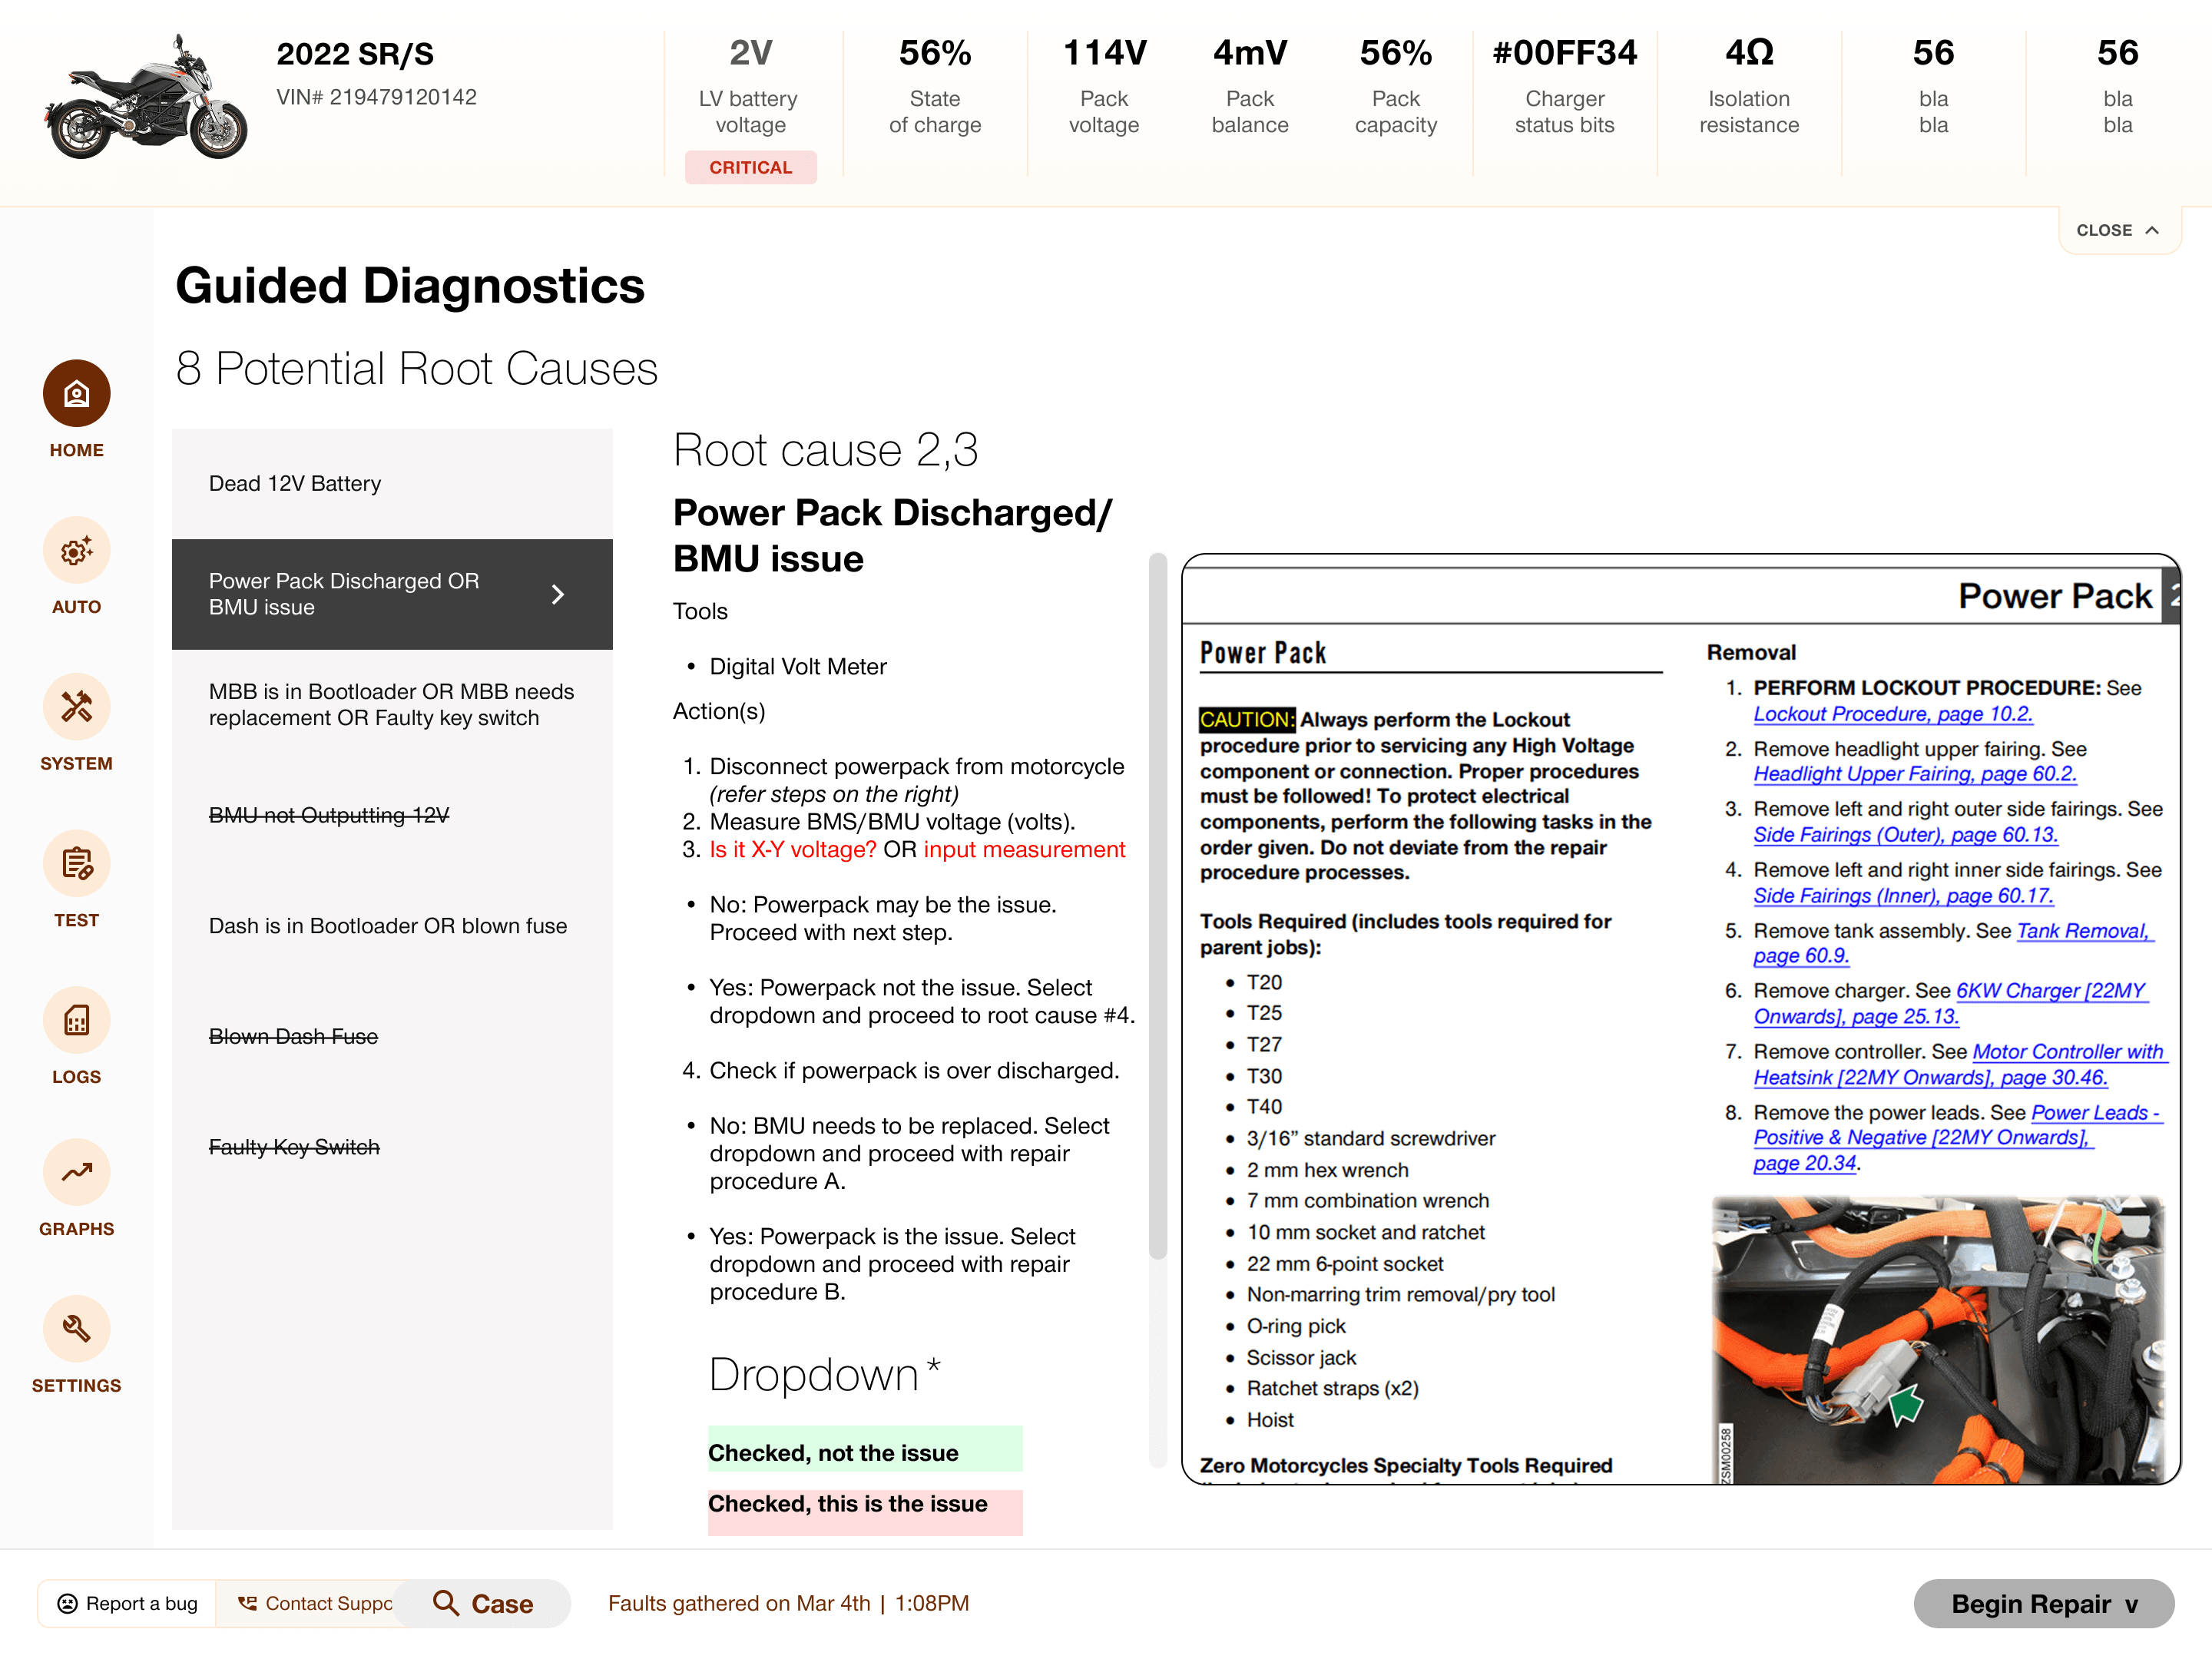2212x1659 pixels.
Task: Select the Auto diagnostics gear icon
Action: coord(76,550)
